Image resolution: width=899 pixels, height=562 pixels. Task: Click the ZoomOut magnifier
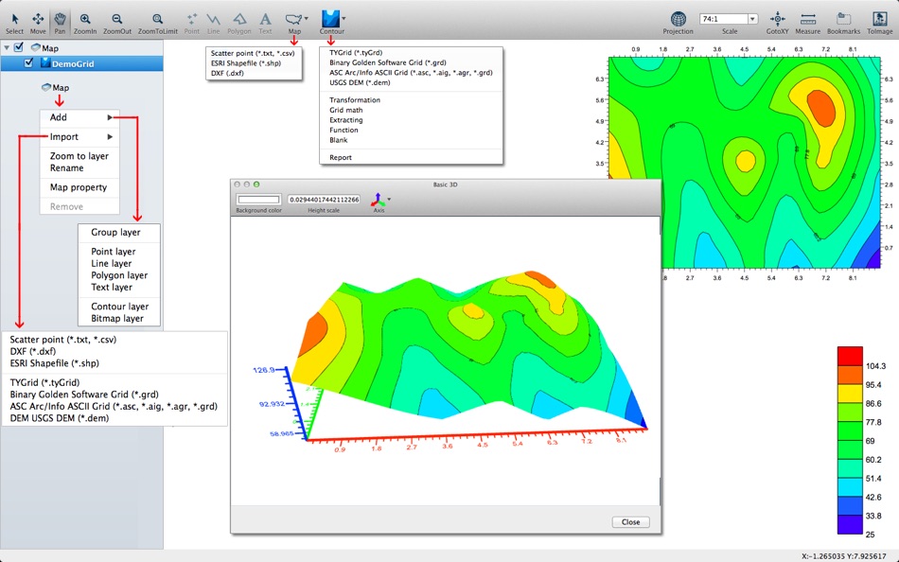pos(117,23)
